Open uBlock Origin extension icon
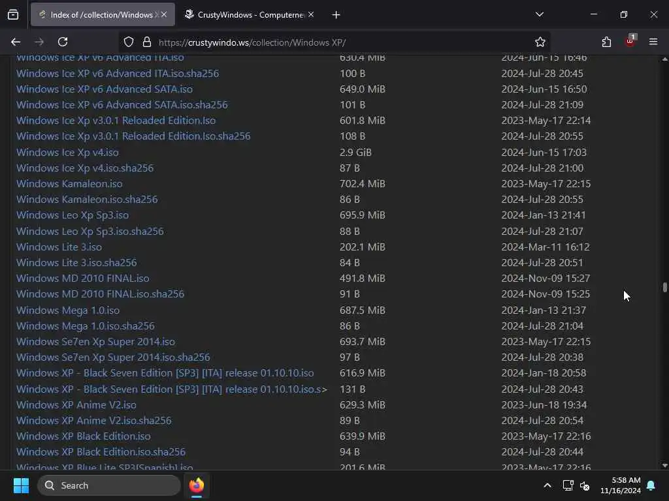The width and height of the screenshot is (669, 501). (630, 41)
